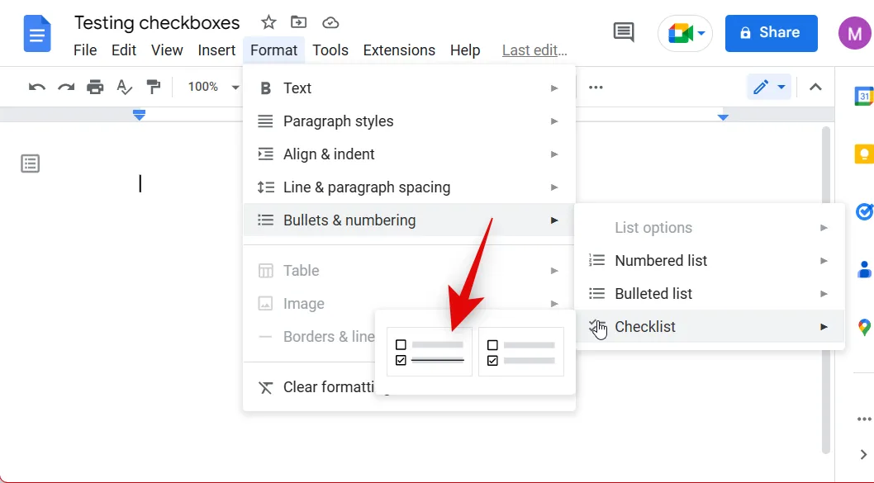
Task: Expand Line & paragraph spacing submenu
Action: click(409, 187)
